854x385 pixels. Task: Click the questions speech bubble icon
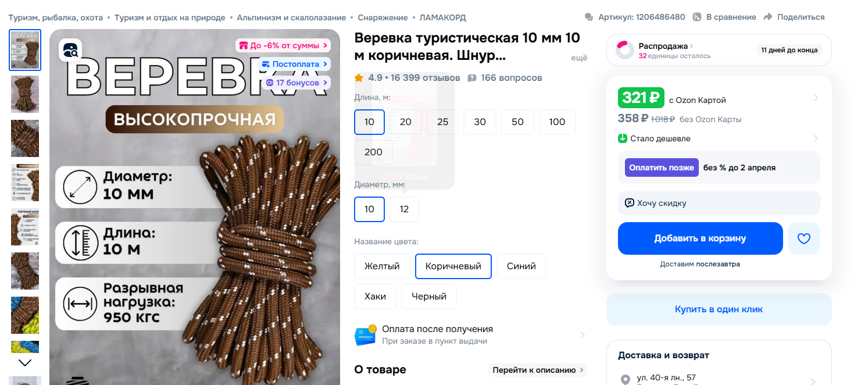[472, 78]
